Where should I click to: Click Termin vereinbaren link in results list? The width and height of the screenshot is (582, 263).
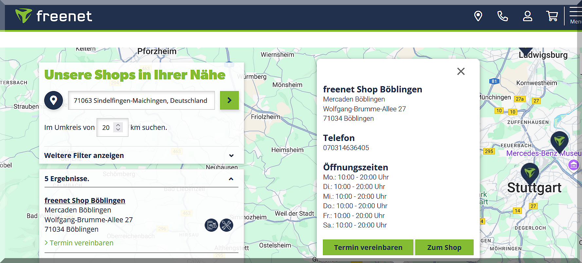coord(81,243)
